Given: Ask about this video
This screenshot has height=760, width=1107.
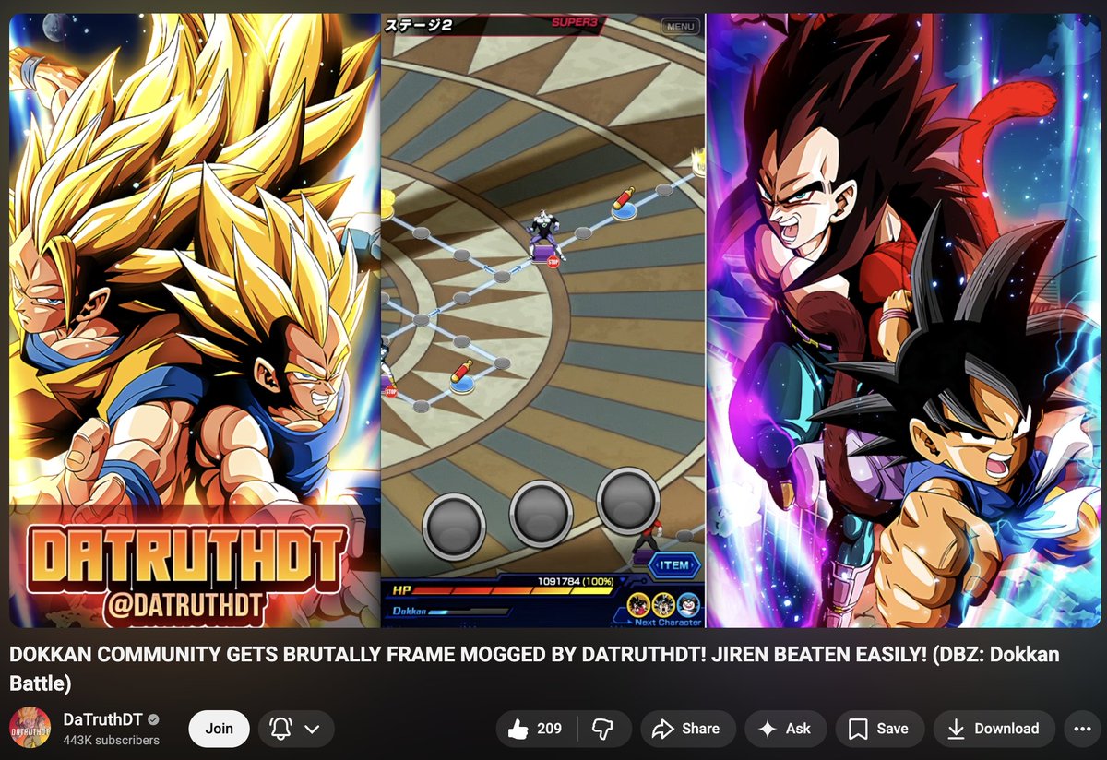Looking at the screenshot, I should coord(785,729).
